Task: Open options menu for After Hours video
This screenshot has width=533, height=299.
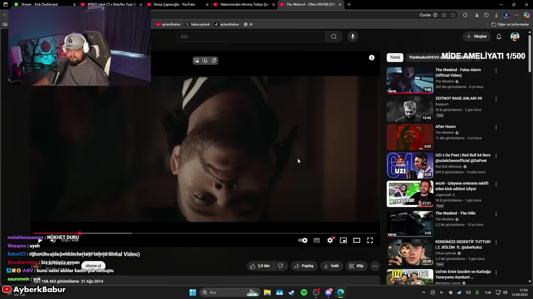Action: [496, 127]
